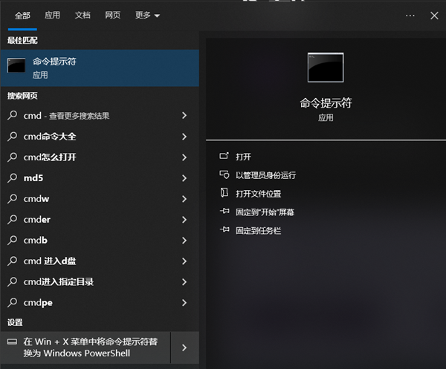This screenshot has width=446, height=369.
Task: Click search icon beside cmd命令大全
Action: click(x=12, y=137)
